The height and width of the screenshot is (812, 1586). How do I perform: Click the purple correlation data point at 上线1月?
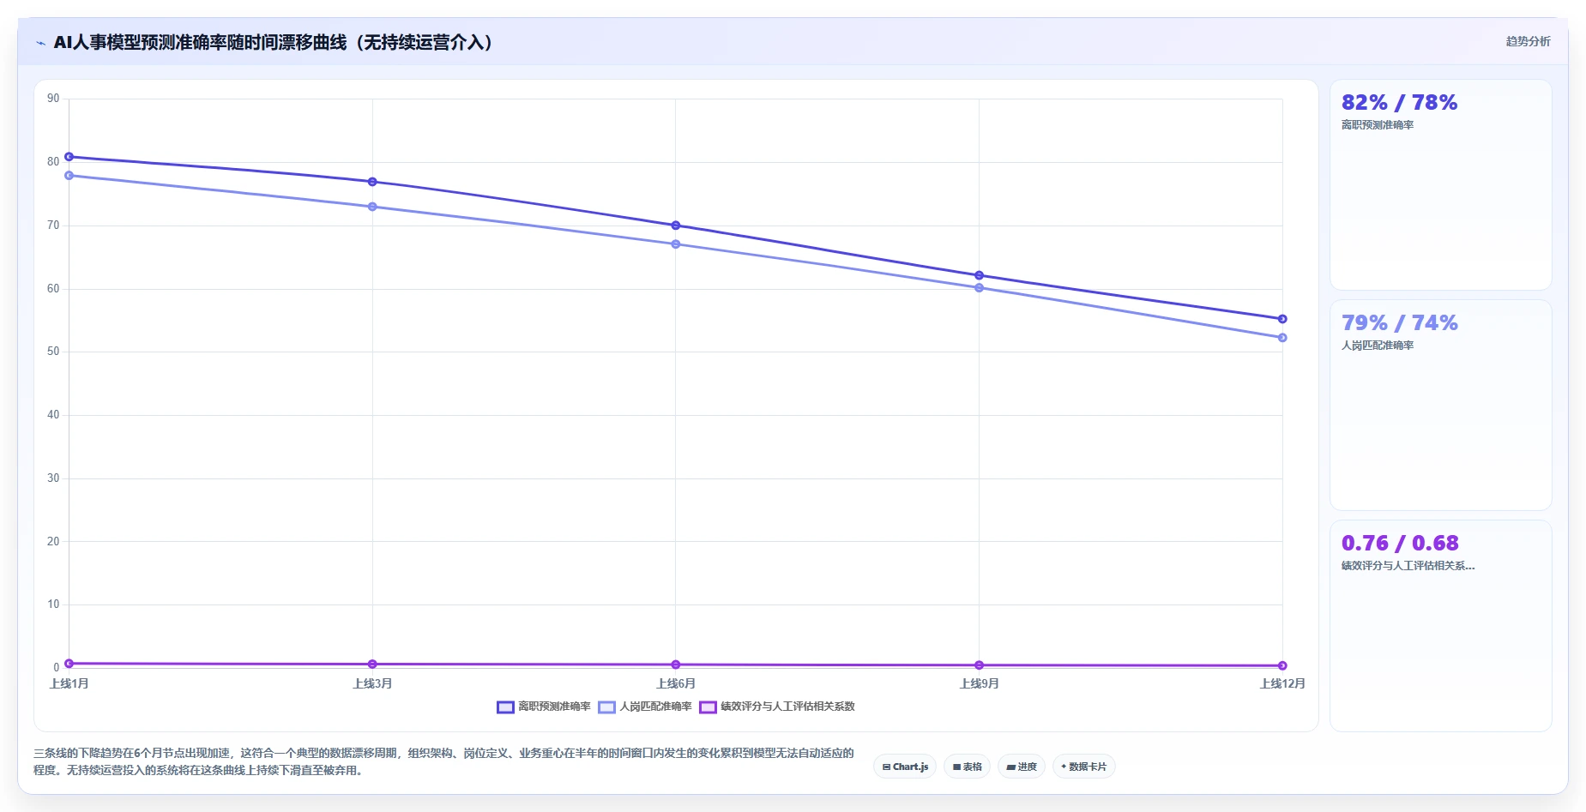click(69, 664)
